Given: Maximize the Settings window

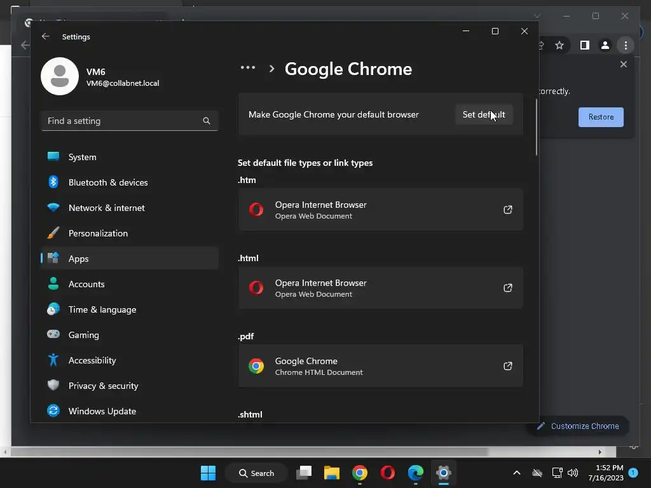Looking at the screenshot, I should coord(495,31).
